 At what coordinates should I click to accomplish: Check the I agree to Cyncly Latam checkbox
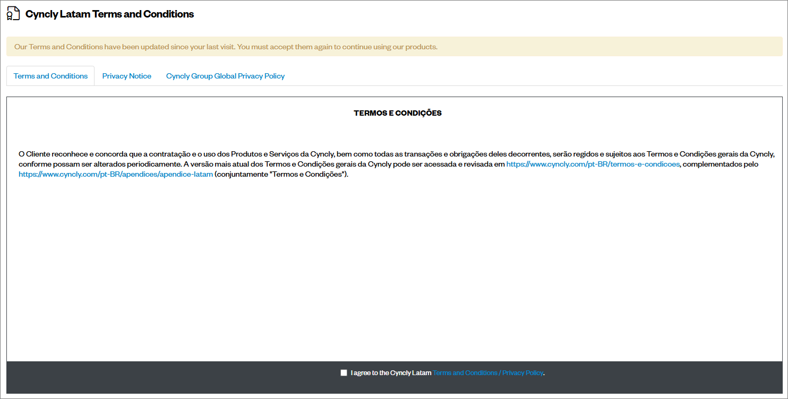[x=344, y=372]
